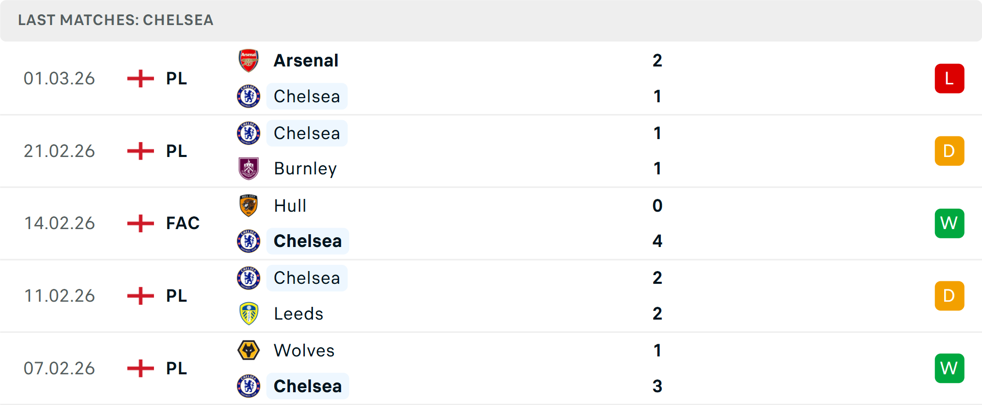
Task: Click the orange D badge for Leeds match
Action: tap(949, 296)
